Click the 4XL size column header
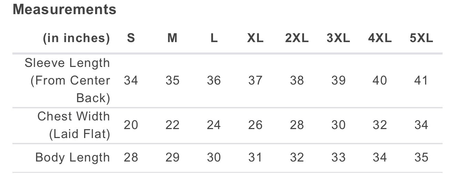 tap(380, 38)
